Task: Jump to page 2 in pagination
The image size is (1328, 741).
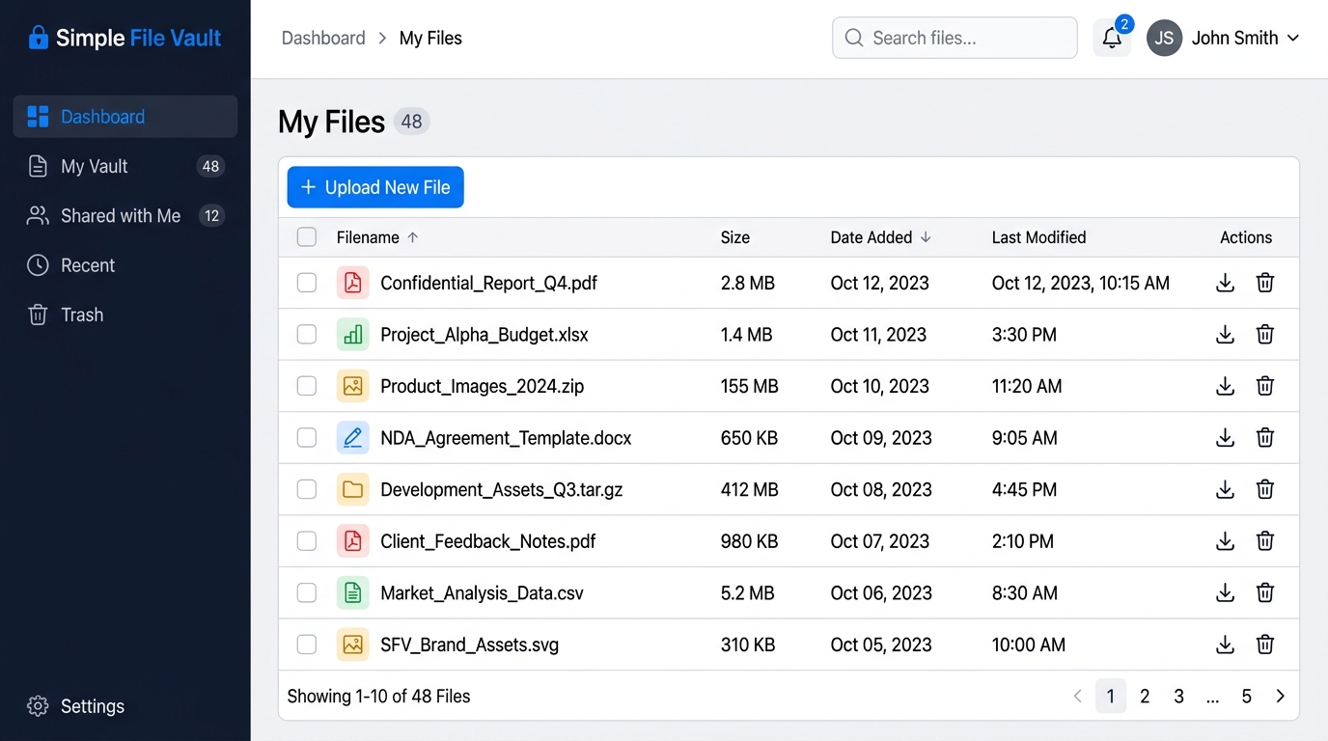Action: 1145,697
